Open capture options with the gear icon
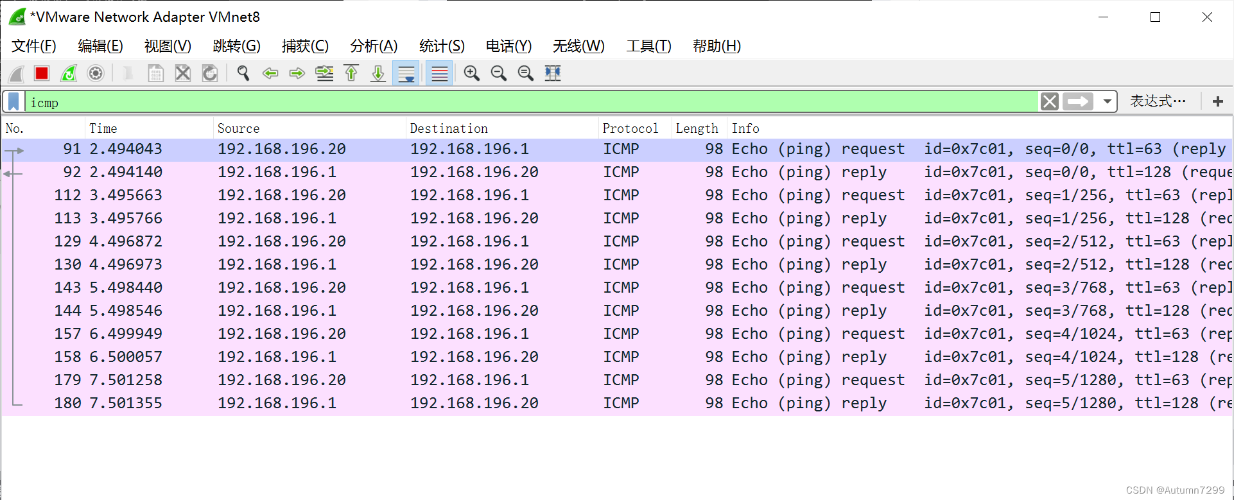 (x=96, y=73)
